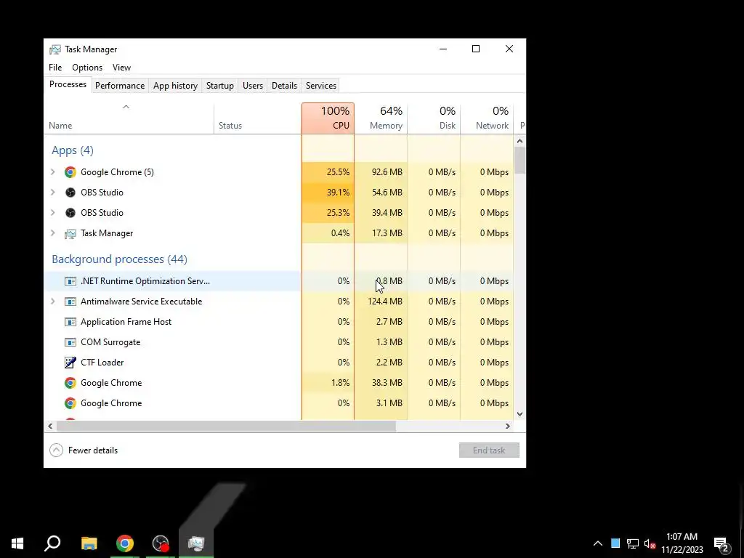
Task: Click the Apps (4) group heading
Action: pyautogui.click(x=73, y=150)
